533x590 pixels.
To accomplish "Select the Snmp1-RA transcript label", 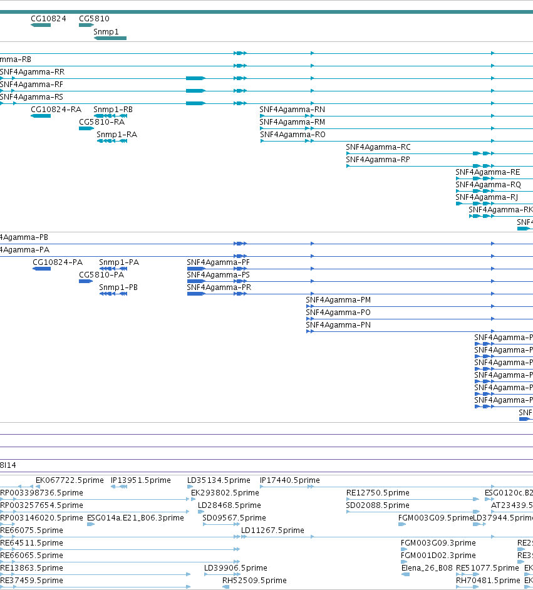I will [116, 134].
